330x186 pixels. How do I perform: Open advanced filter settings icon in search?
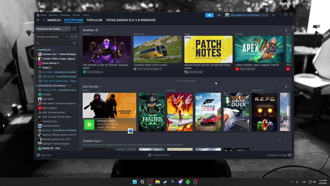coord(74,43)
